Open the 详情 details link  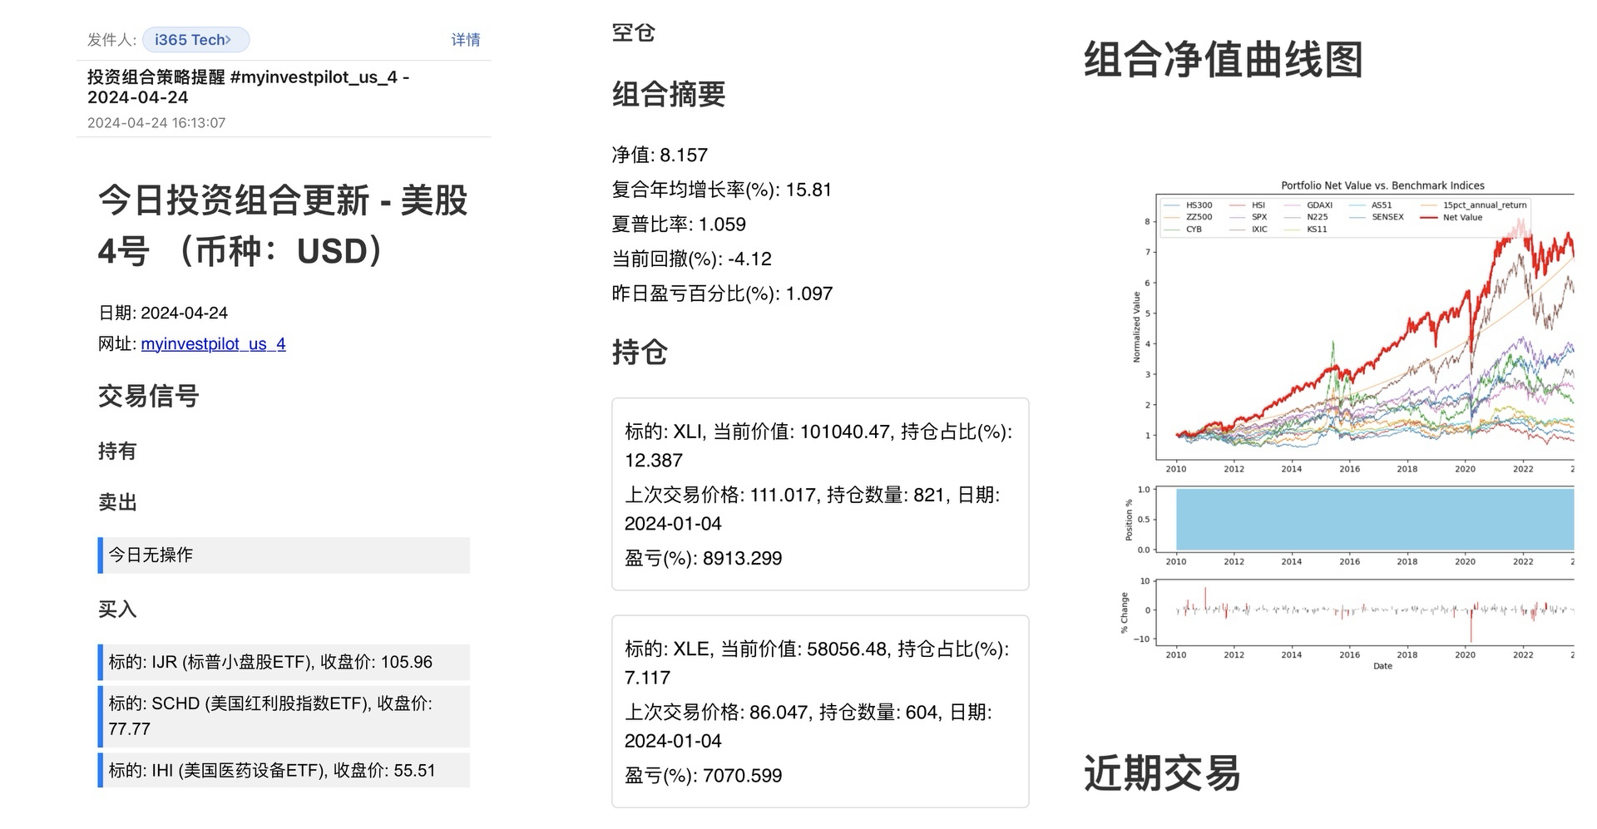click(x=465, y=40)
